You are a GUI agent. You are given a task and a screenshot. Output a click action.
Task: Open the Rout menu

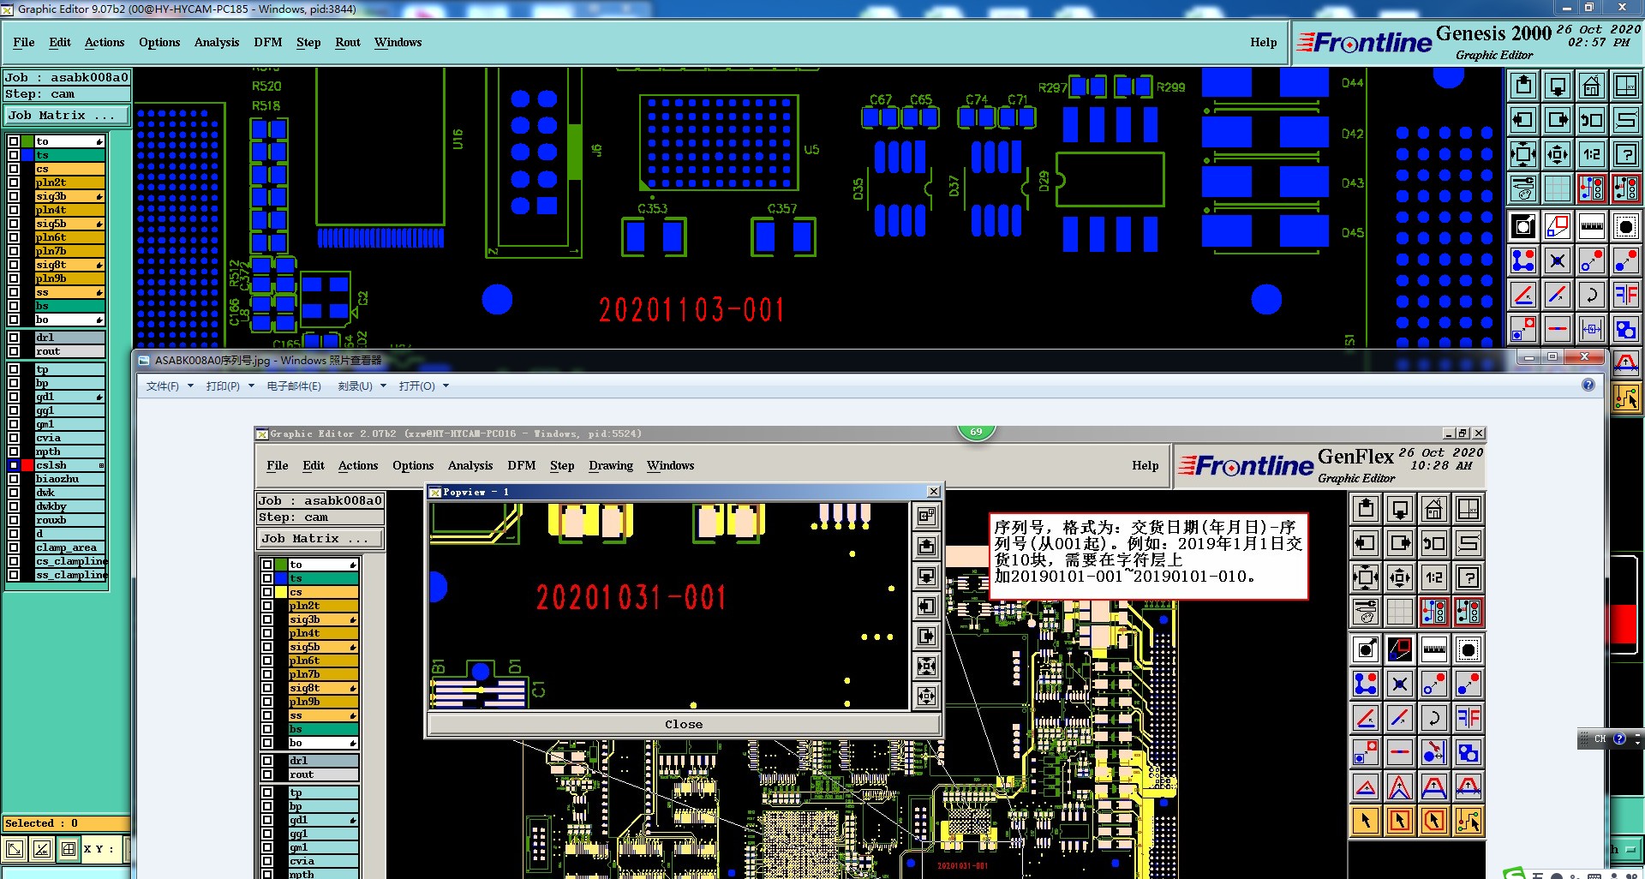[x=348, y=42]
